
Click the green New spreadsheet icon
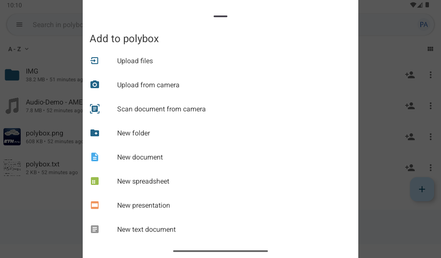(x=94, y=181)
